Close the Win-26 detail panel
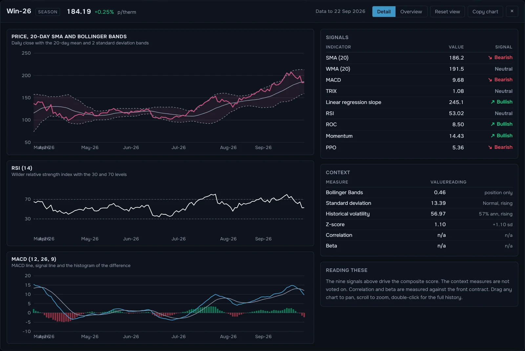This screenshot has height=351, width=525. (x=512, y=11)
